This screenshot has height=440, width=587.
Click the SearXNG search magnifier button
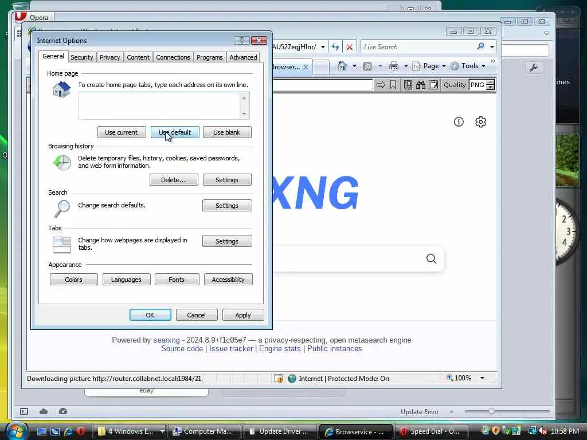(431, 258)
